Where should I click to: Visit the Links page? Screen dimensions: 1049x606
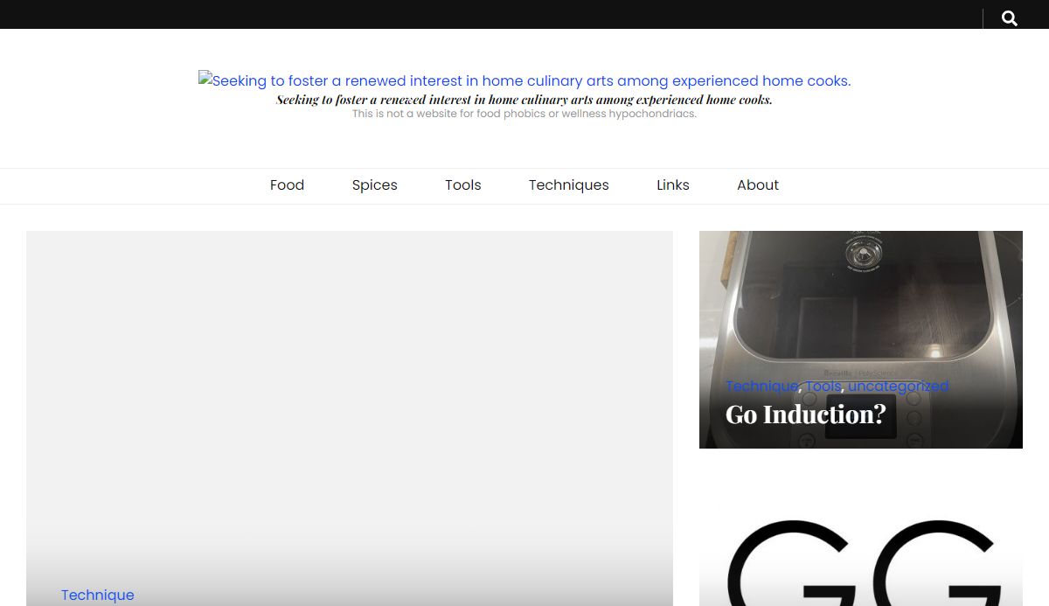(x=672, y=185)
